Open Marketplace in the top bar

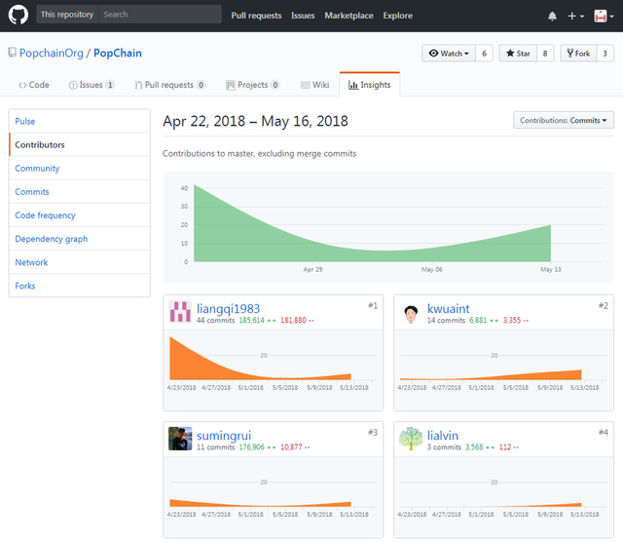point(348,16)
